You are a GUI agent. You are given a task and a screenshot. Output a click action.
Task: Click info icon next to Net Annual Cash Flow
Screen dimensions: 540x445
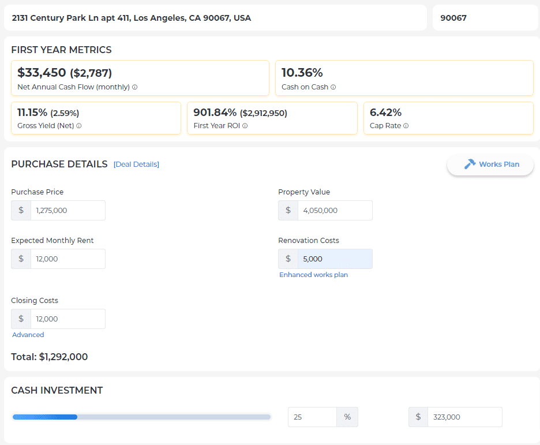coord(134,87)
